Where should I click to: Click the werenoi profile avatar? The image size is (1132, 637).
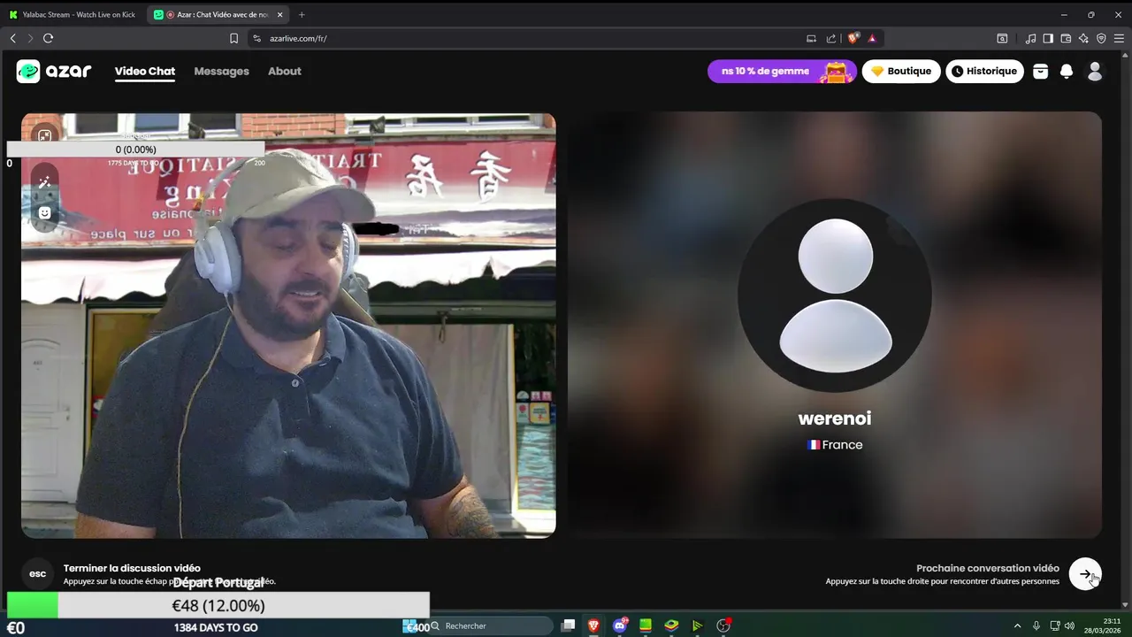(x=835, y=295)
